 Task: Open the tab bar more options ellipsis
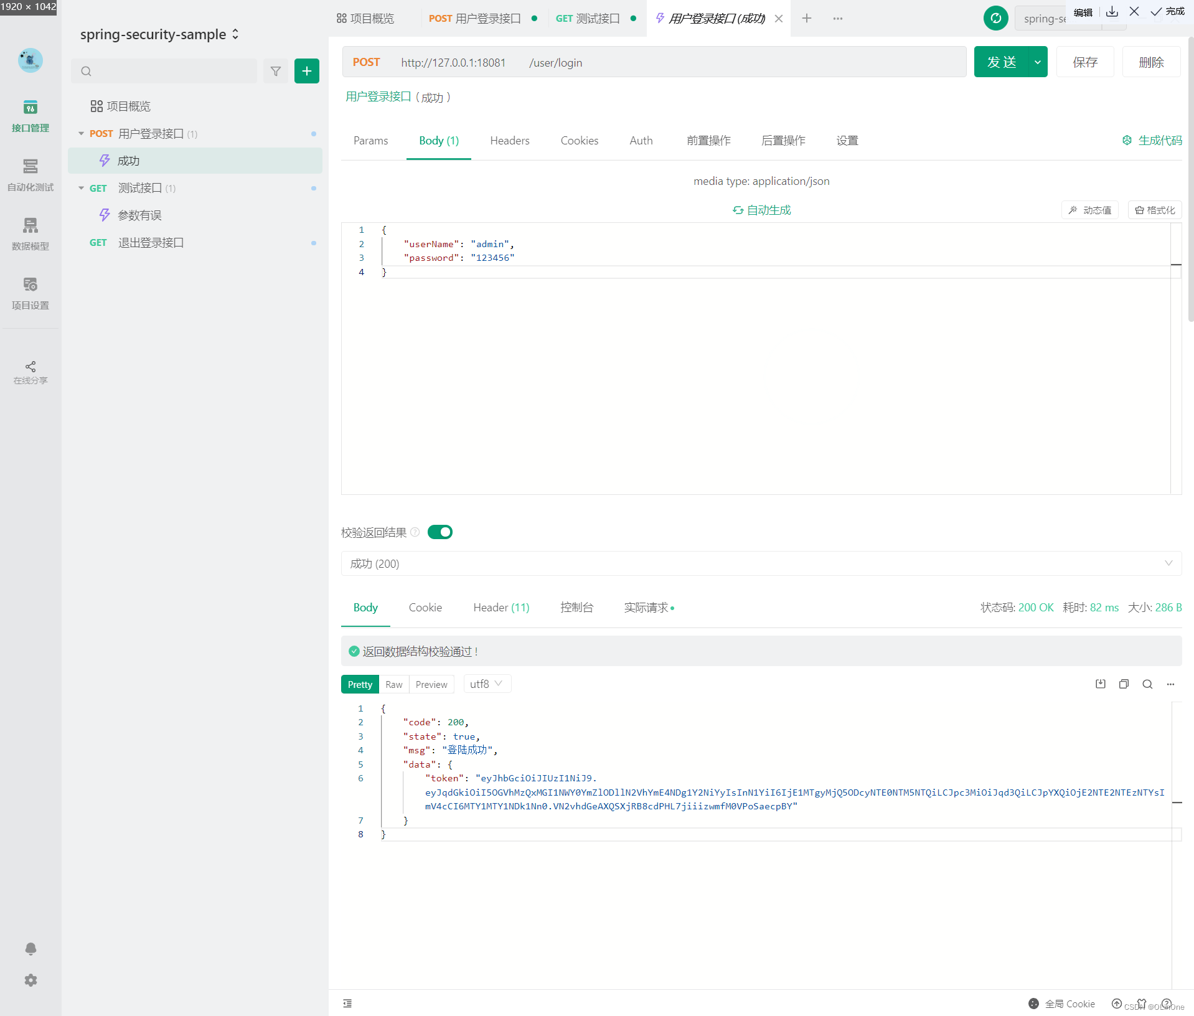click(838, 18)
